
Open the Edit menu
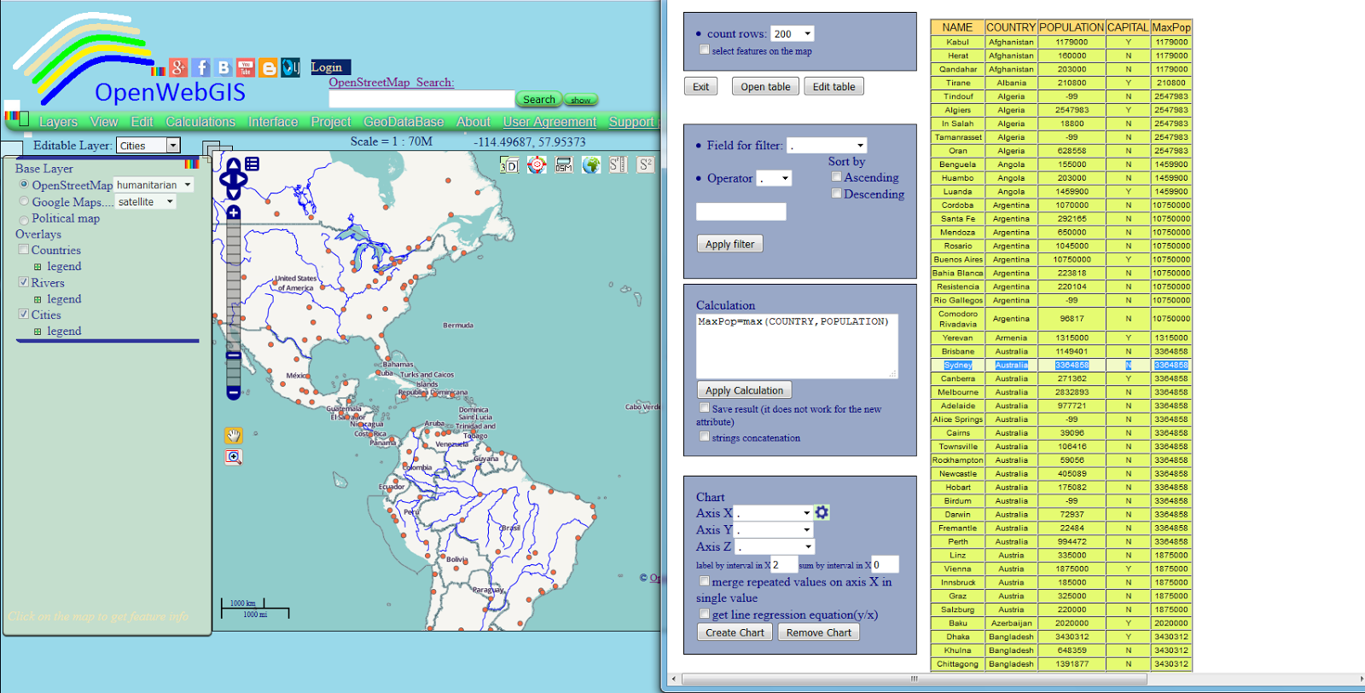tap(142, 122)
